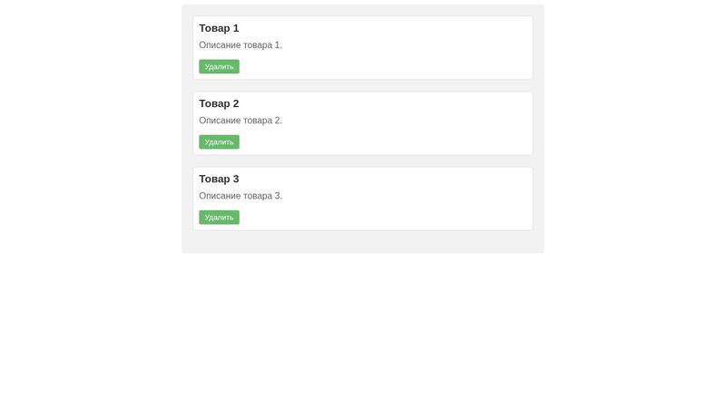Click gray panel margin left of Товар 2 card
Screen dimensions: 726x408
tap(187, 122)
